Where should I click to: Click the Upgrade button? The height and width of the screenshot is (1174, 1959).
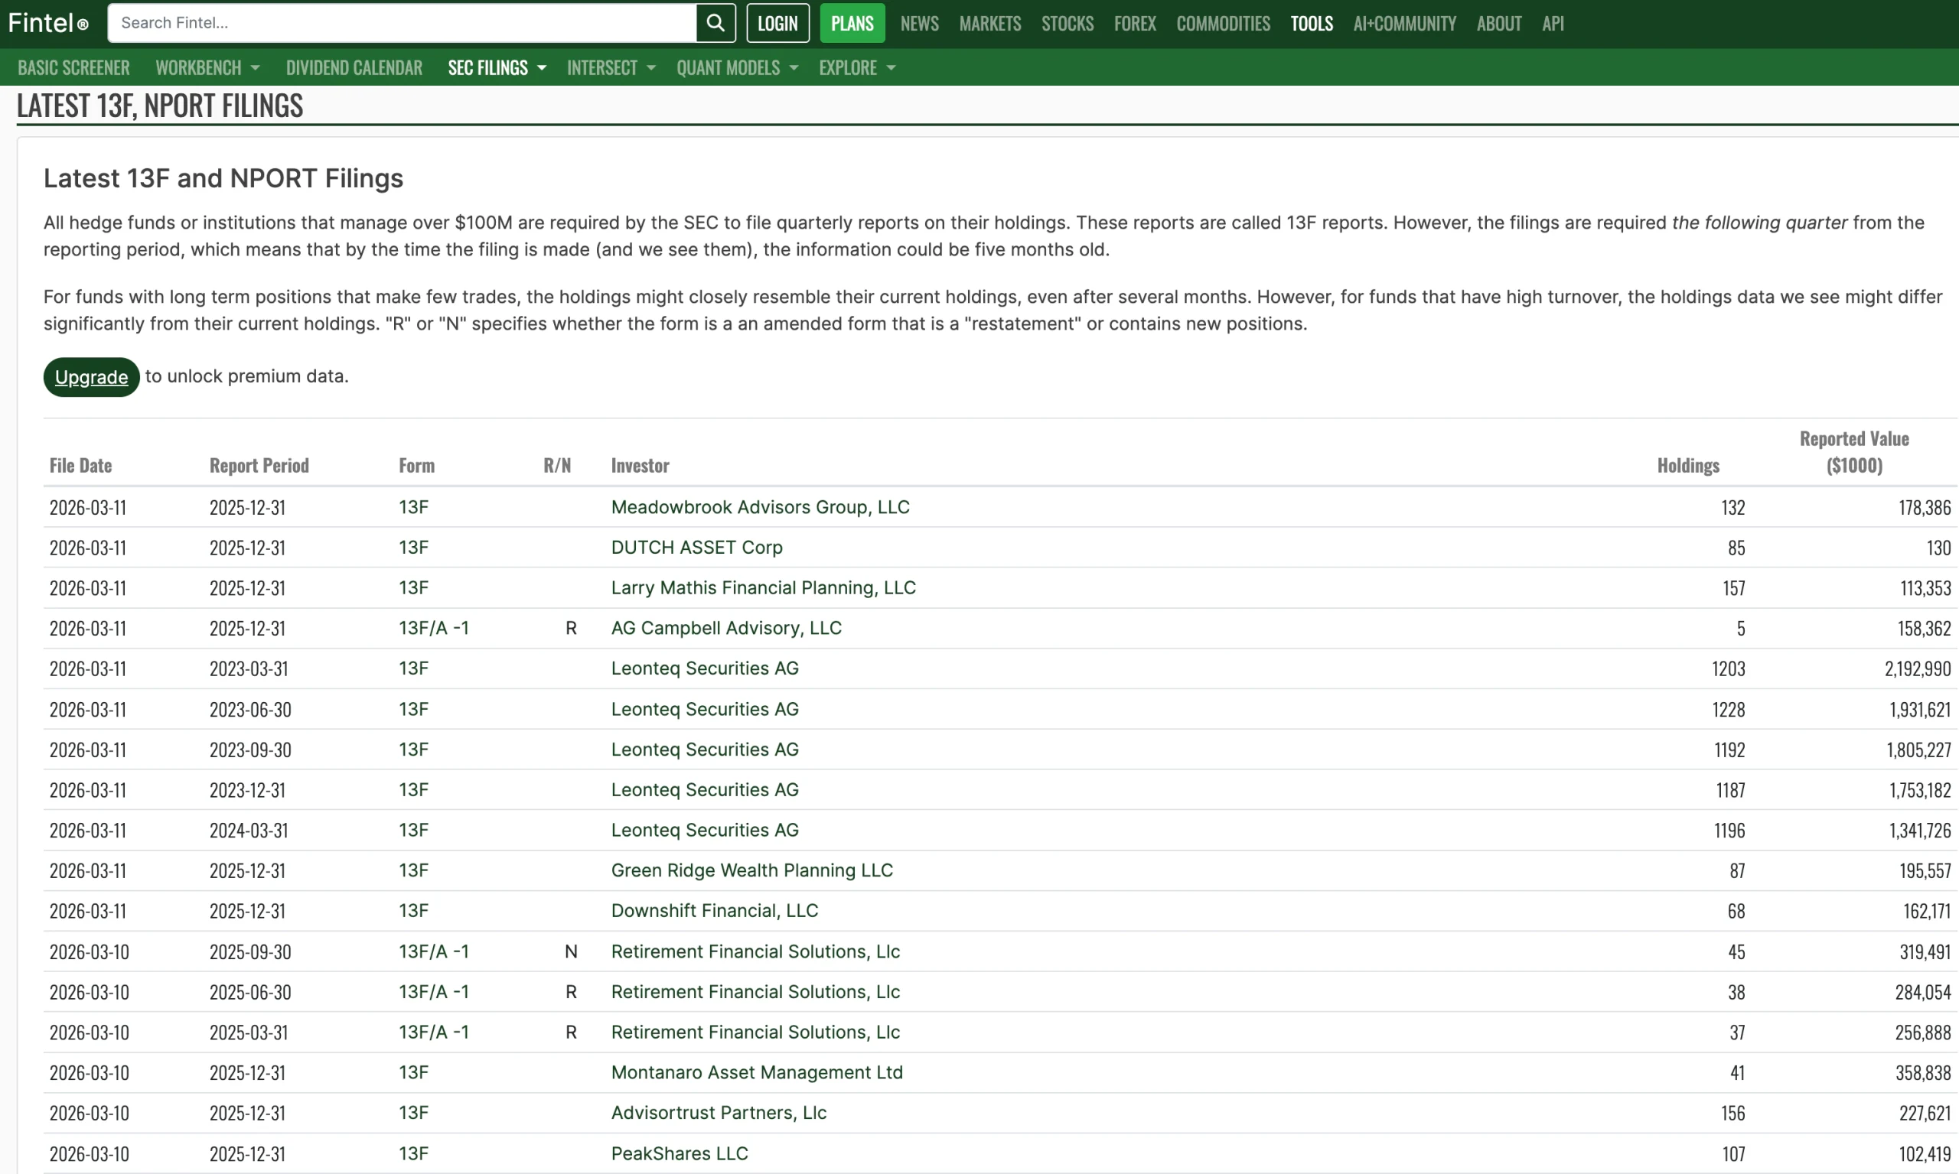point(91,377)
